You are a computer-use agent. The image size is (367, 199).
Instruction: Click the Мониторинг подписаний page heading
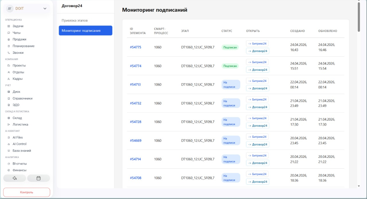pyautogui.click(x=155, y=10)
